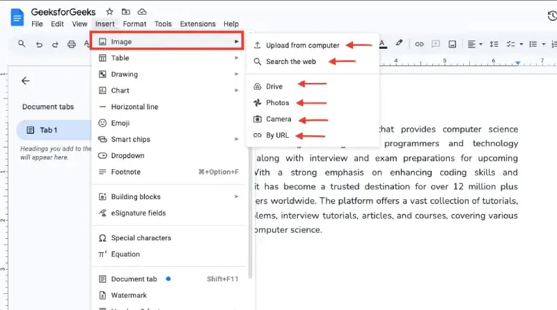This screenshot has height=310, width=557.
Task: Collapse the document tabs panel arrow
Action: coord(26,81)
